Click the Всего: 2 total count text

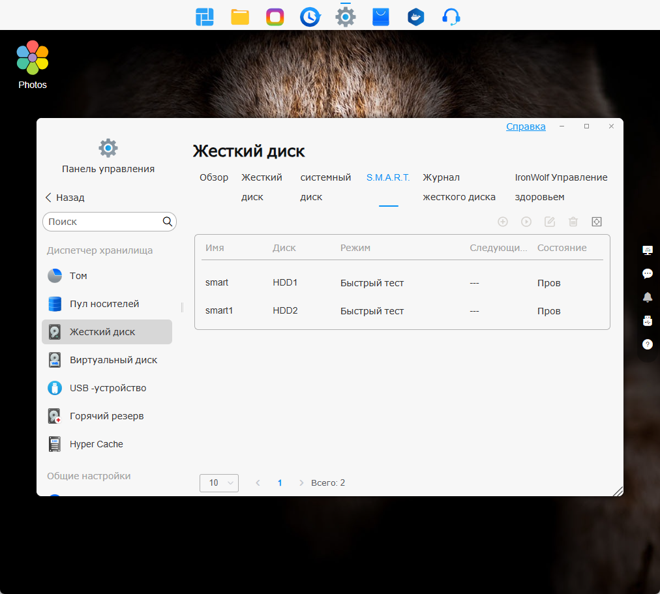coord(328,483)
